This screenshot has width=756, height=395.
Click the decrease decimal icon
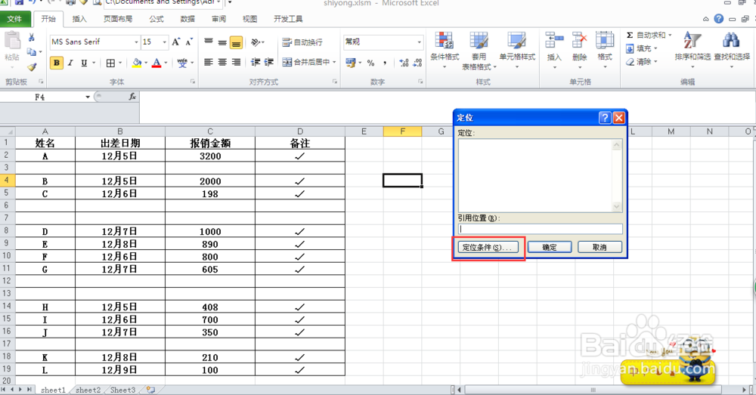[x=417, y=63]
